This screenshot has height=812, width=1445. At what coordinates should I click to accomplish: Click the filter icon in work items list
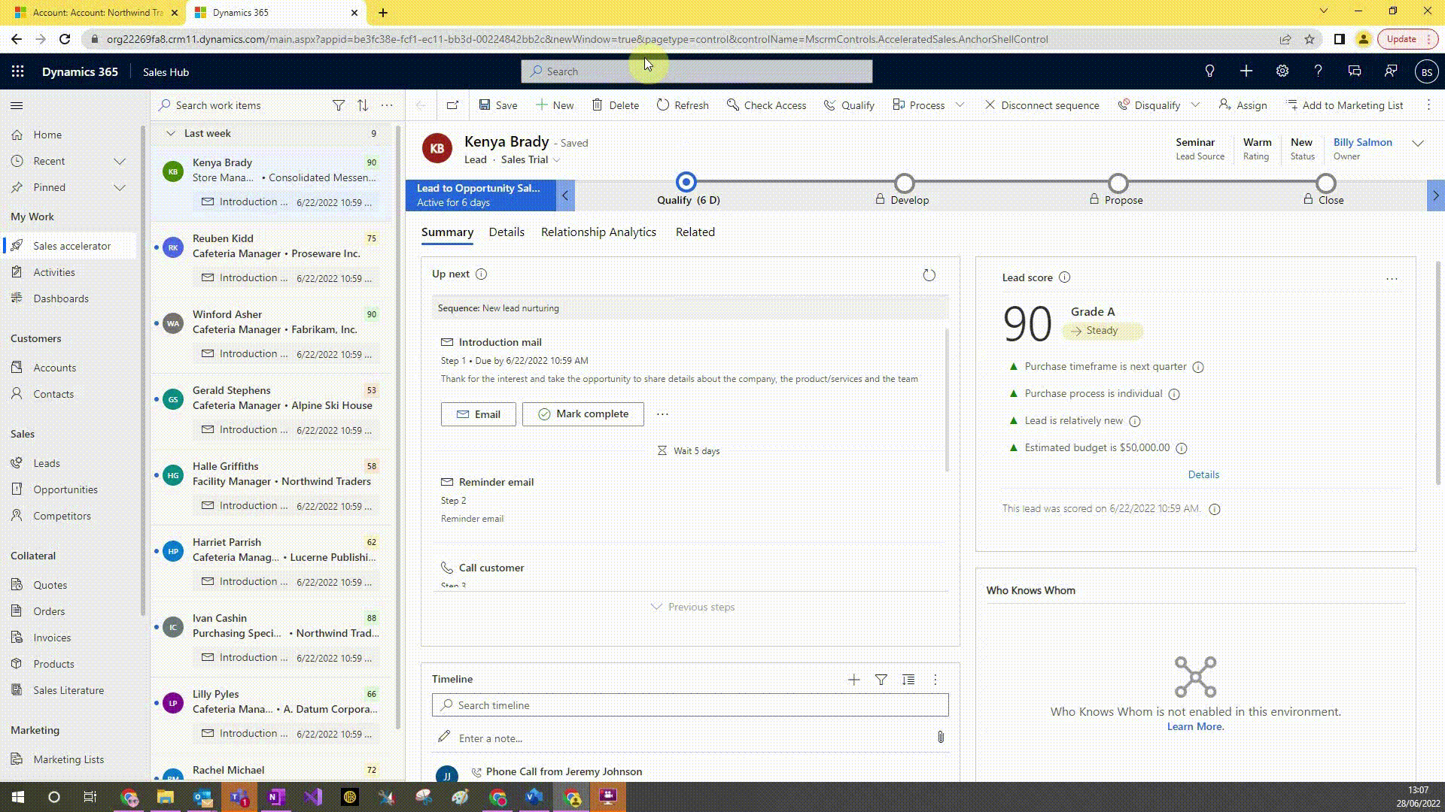tap(339, 105)
